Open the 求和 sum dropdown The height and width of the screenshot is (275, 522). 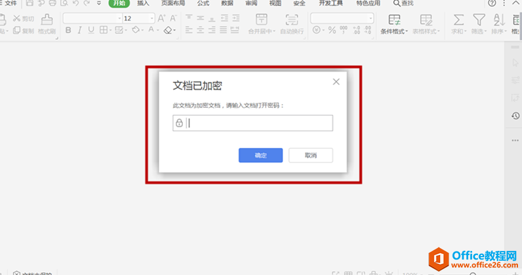coord(459,24)
